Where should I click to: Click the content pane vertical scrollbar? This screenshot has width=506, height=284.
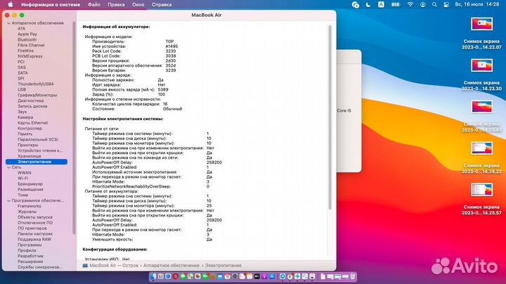[330, 118]
